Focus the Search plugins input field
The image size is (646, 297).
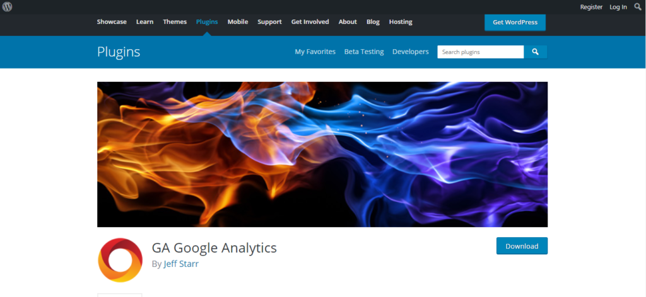480,52
